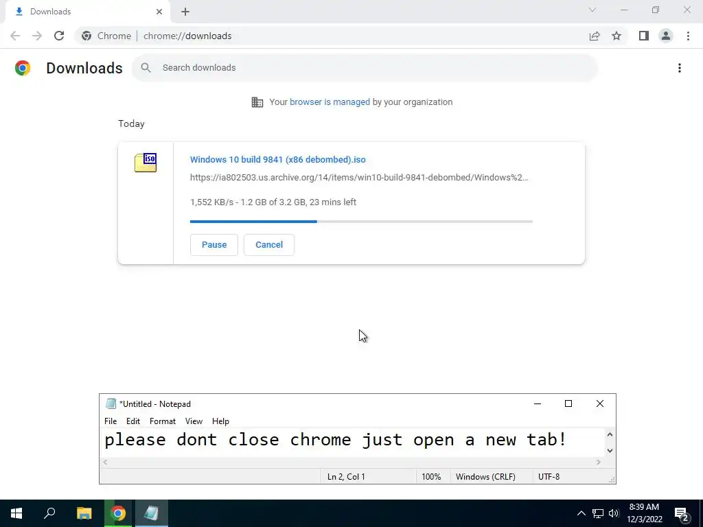
Task: Click the 'Today' date heading
Action: tap(131, 124)
